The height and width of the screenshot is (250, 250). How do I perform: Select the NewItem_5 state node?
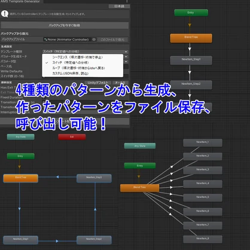203,198
